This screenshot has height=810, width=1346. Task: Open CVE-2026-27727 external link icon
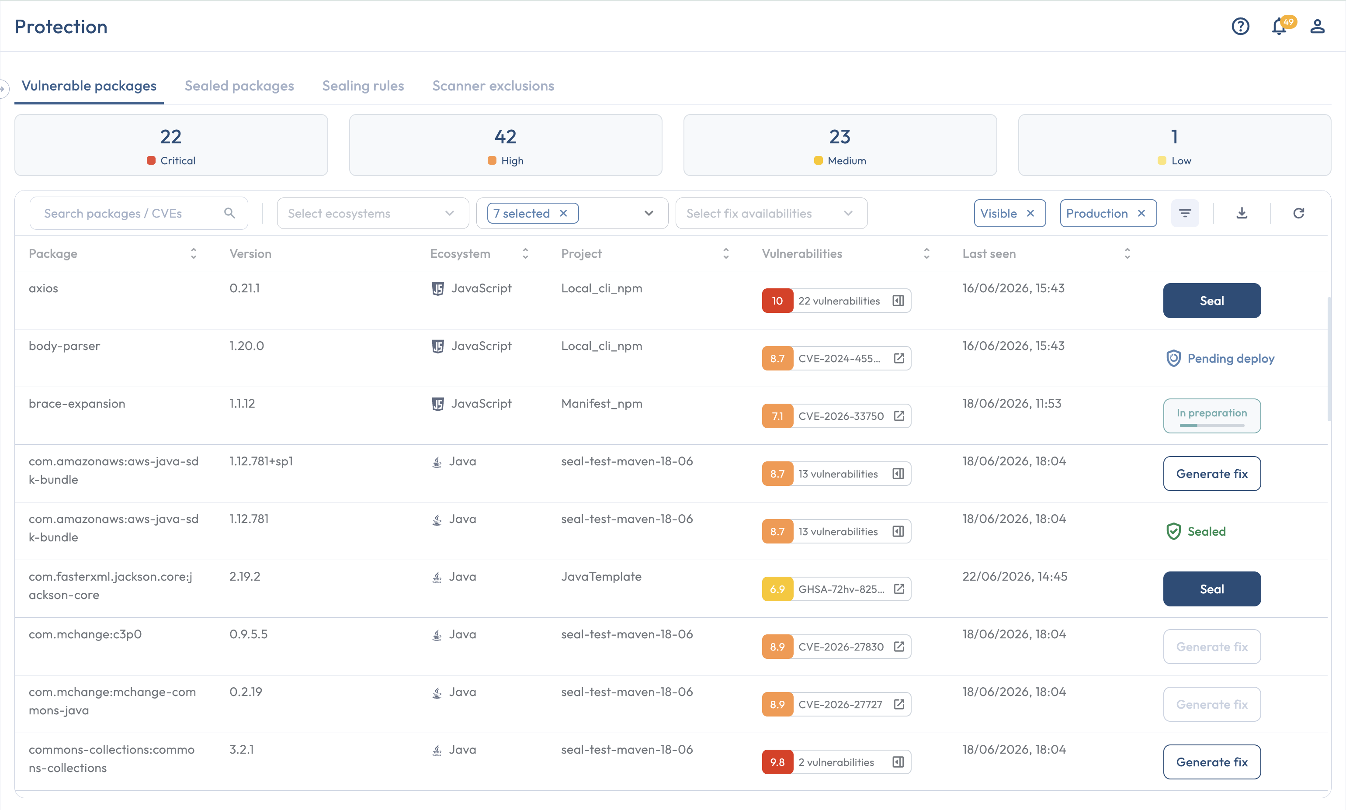(899, 704)
